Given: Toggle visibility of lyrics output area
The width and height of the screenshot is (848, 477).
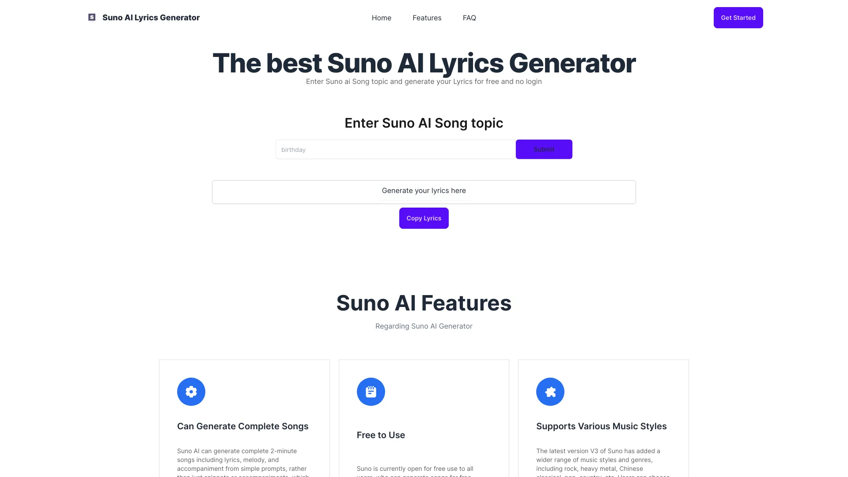Looking at the screenshot, I should 424,190.
